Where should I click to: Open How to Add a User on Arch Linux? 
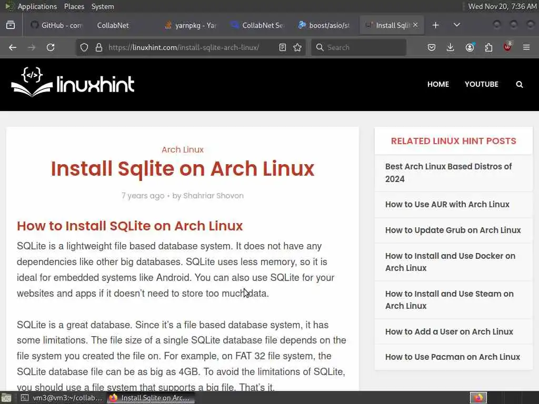(x=449, y=331)
